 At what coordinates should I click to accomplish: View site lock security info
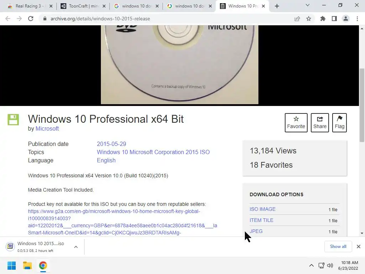(x=45, y=19)
